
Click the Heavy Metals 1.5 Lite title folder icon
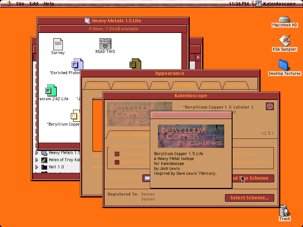pyautogui.click(x=87, y=21)
